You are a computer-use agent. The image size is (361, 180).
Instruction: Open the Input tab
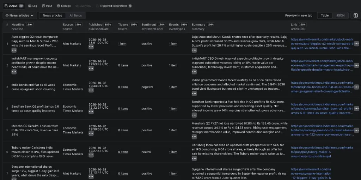pos(47,6)
